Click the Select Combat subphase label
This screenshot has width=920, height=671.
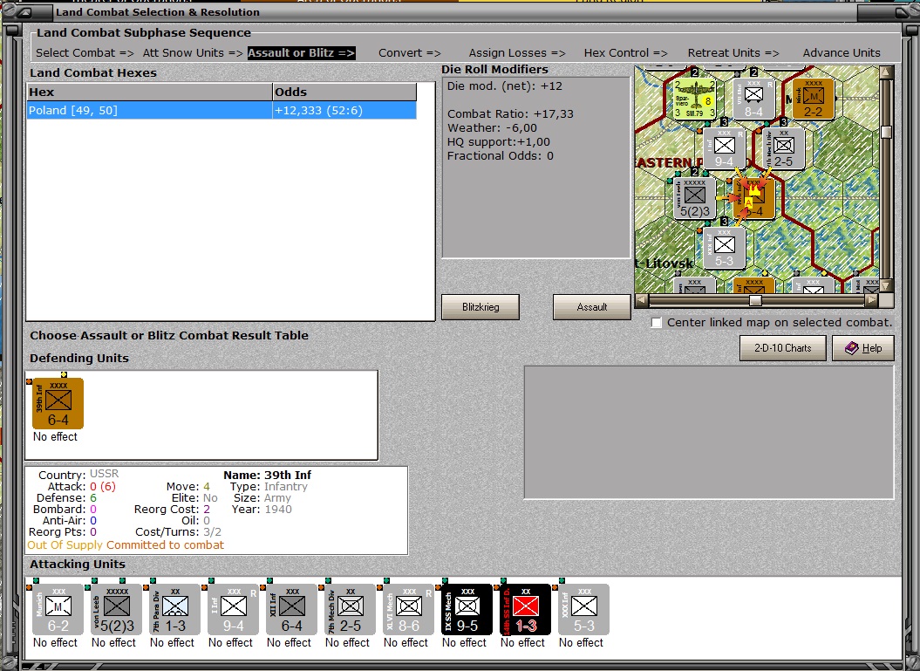85,53
